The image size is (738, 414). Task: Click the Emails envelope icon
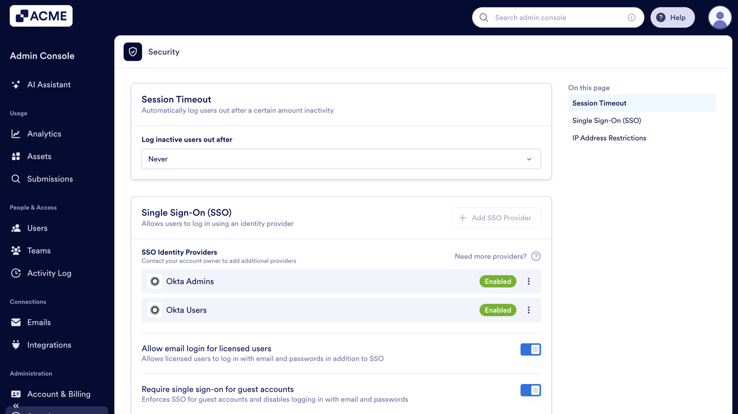point(16,322)
